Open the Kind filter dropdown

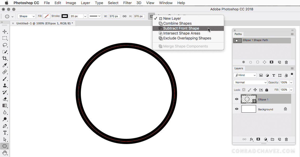[245, 75]
